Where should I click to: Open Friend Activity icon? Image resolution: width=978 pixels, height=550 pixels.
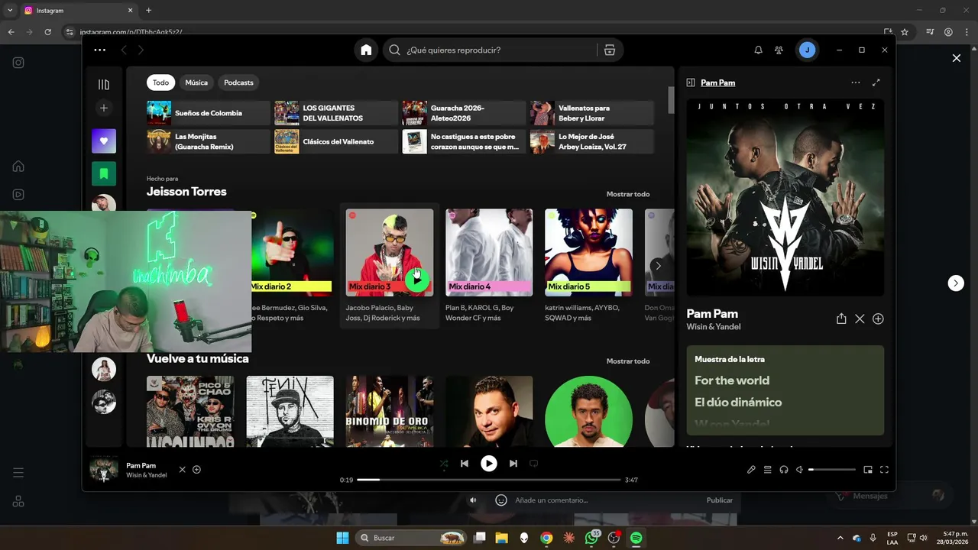[x=779, y=50]
